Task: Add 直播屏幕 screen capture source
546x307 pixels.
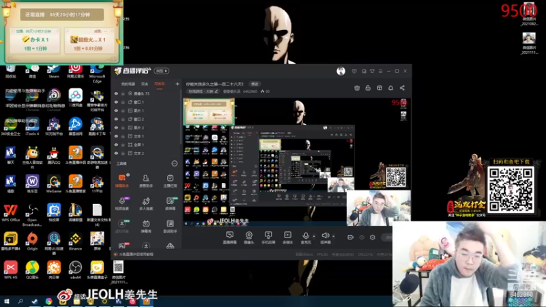Action: coord(229,237)
